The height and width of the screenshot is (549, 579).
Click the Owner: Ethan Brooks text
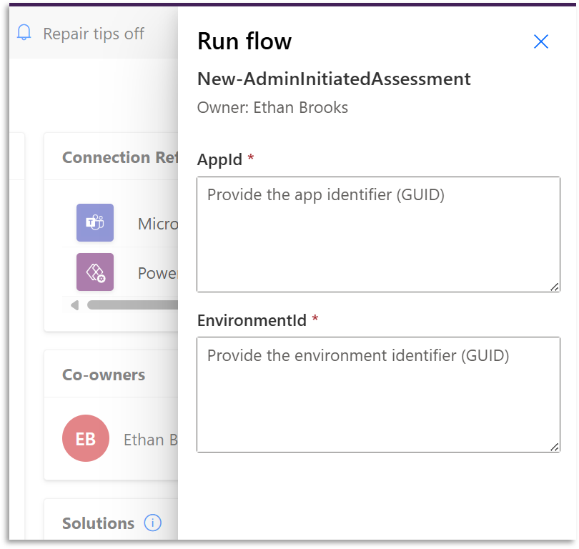(272, 107)
